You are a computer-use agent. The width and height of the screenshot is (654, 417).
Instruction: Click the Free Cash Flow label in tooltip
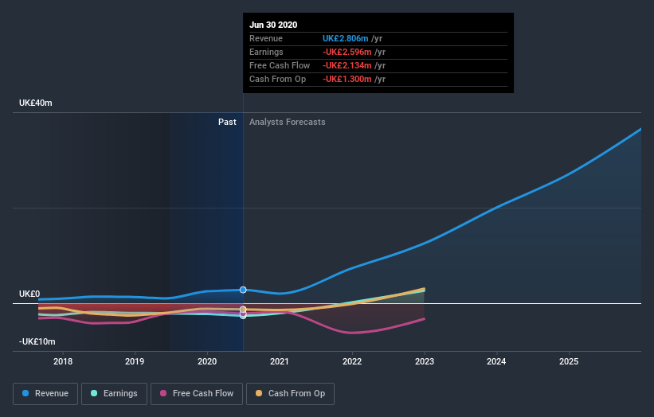pyautogui.click(x=280, y=66)
